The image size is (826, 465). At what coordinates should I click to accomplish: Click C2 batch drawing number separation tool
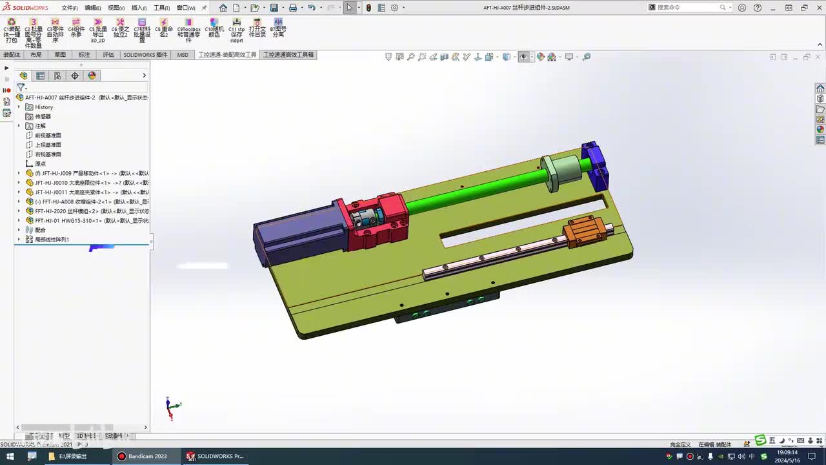coord(34,33)
